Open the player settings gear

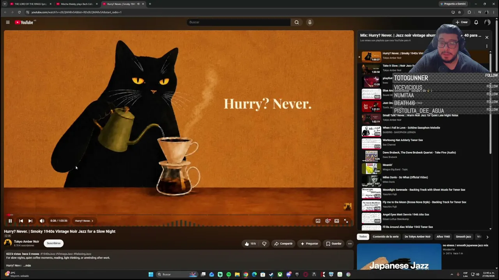327,221
